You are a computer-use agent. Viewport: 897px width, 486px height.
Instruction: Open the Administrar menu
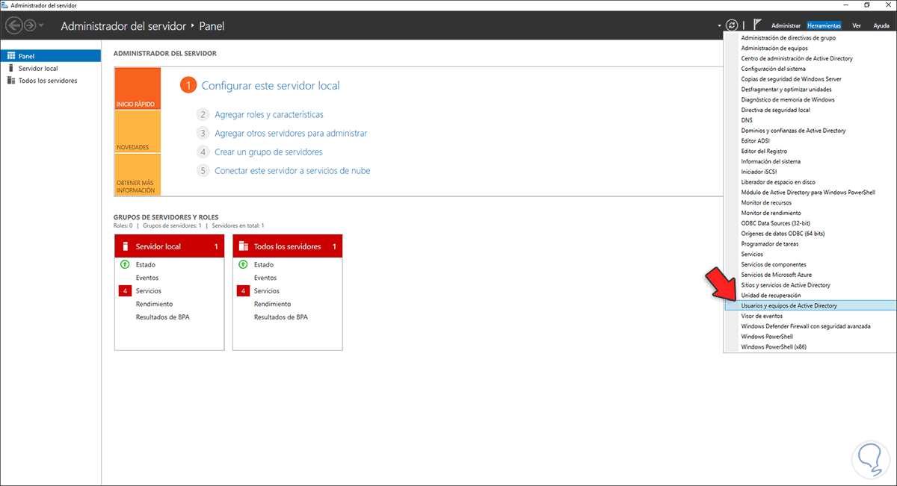[x=786, y=26]
